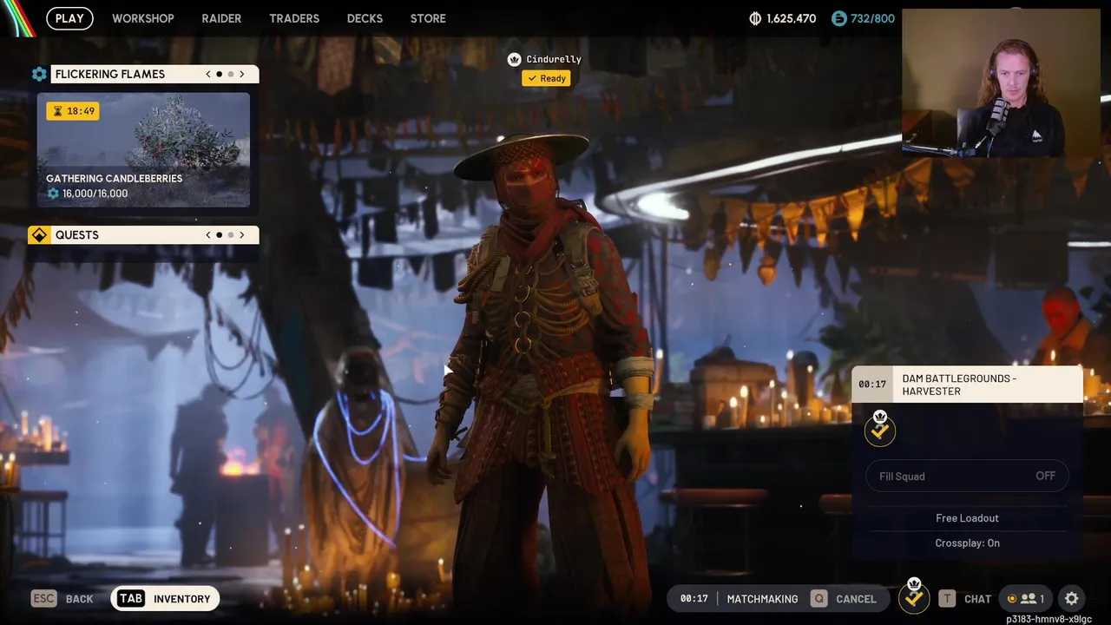Toggle Fill Squad OFF switch
This screenshot has width=1111, height=625.
tap(967, 476)
